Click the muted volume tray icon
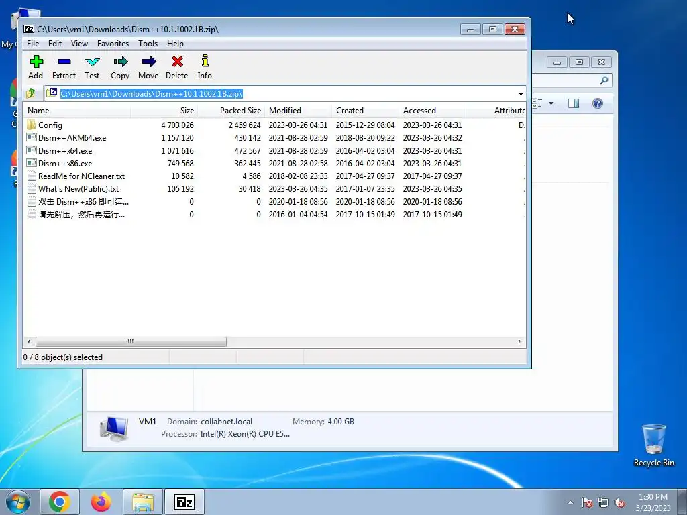 click(619, 502)
